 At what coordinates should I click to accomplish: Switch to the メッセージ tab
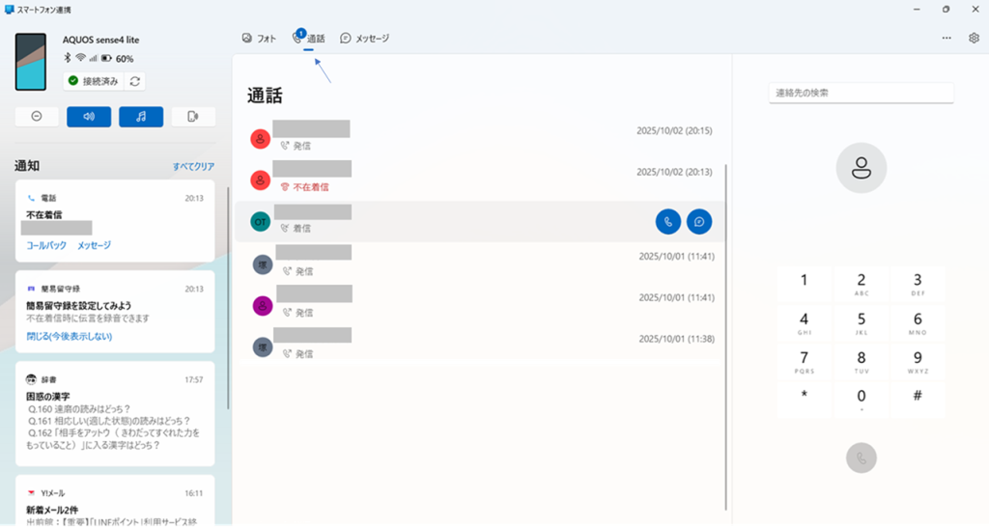click(365, 39)
